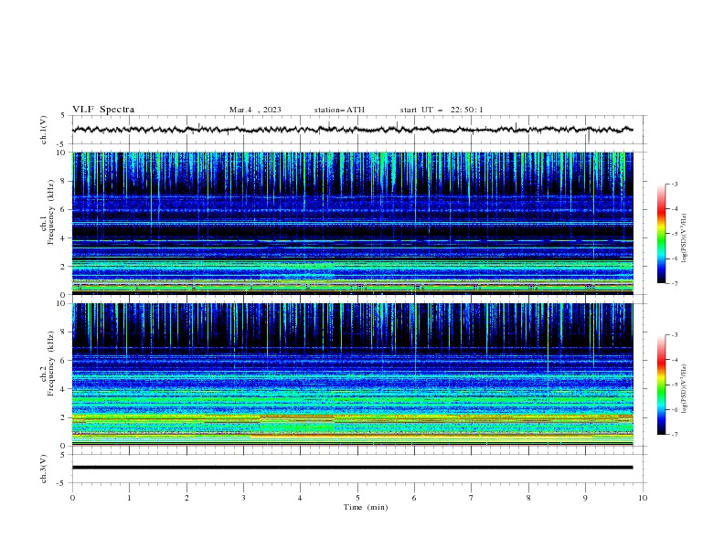The image size is (724, 559).
Task: Click the ch.2 color bar log(PSD) label
Action: coord(685,389)
